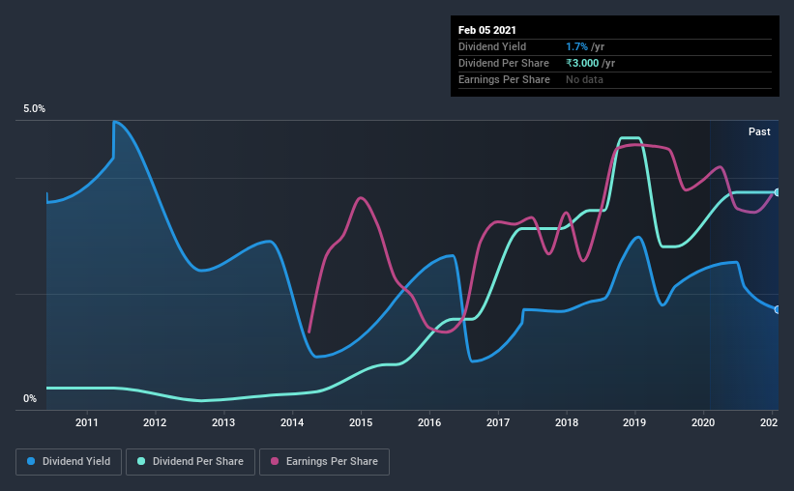The image size is (794, 491).
Task: Click the blue Dividend Yield legend dot
Action: pos(31,461)
